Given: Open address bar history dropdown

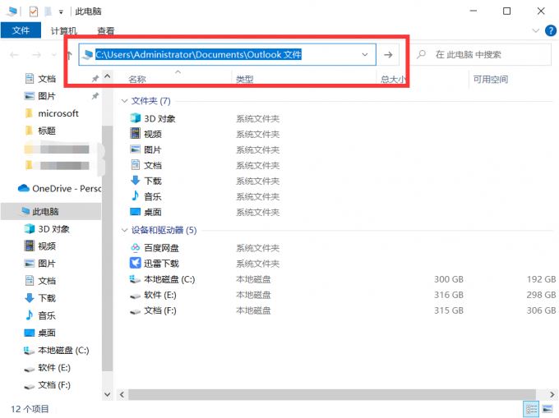Looking at the screenshot, I should [x=365, y=55].
